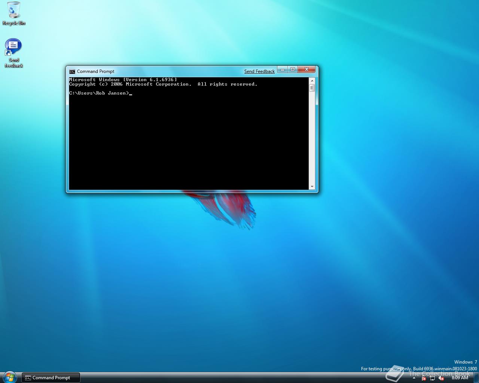
Task: Select the Command Prompt taskbar button
Action: (x=51, y=378)
